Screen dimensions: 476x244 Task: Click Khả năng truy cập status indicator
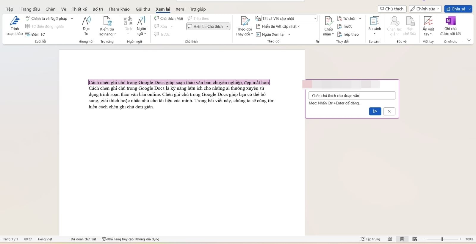coord(131,239)
